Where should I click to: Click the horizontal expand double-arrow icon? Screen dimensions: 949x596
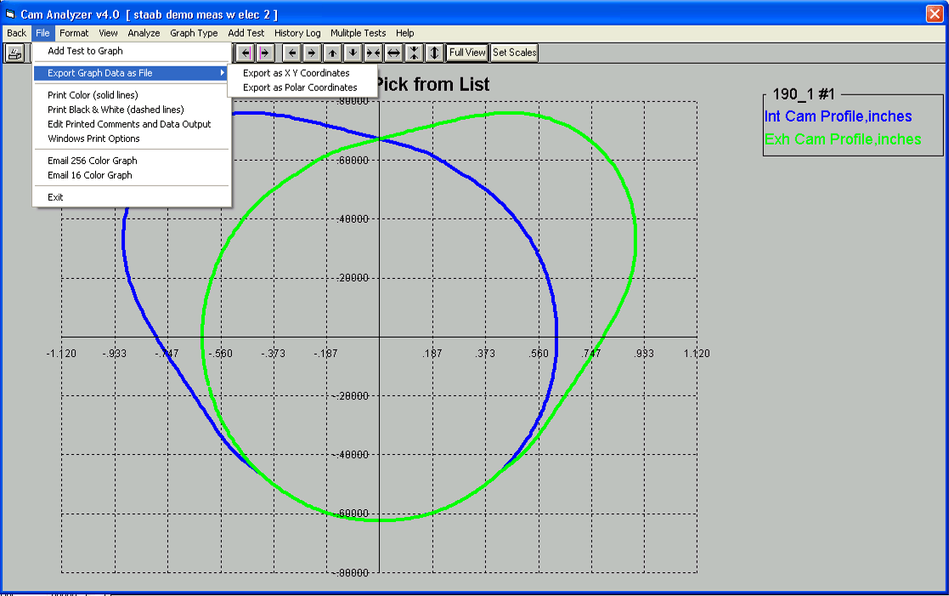tap(393, 53)
